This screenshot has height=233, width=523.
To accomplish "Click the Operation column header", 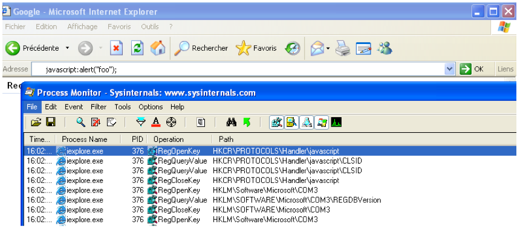I will click(169, 139).
